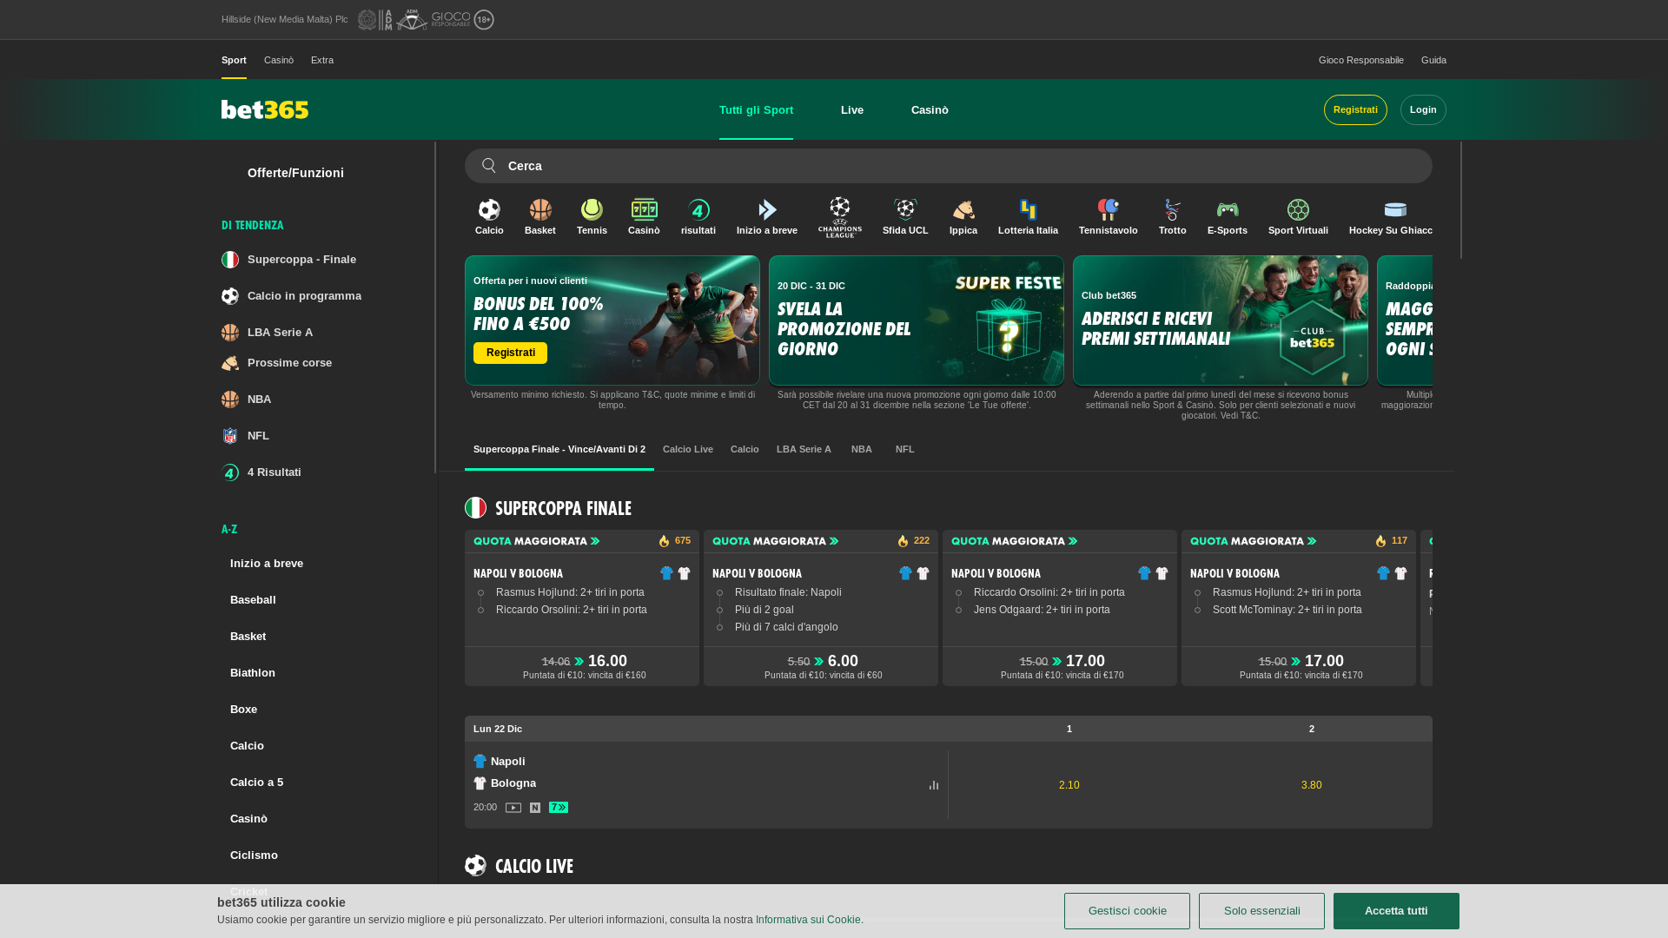Switch to the Live tab
The height and width of the screenshot is (938, 1668).
pos(852,110)
